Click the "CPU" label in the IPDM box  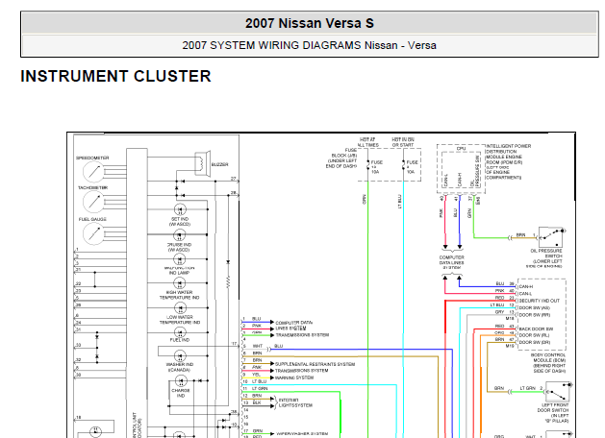(461, 148)
